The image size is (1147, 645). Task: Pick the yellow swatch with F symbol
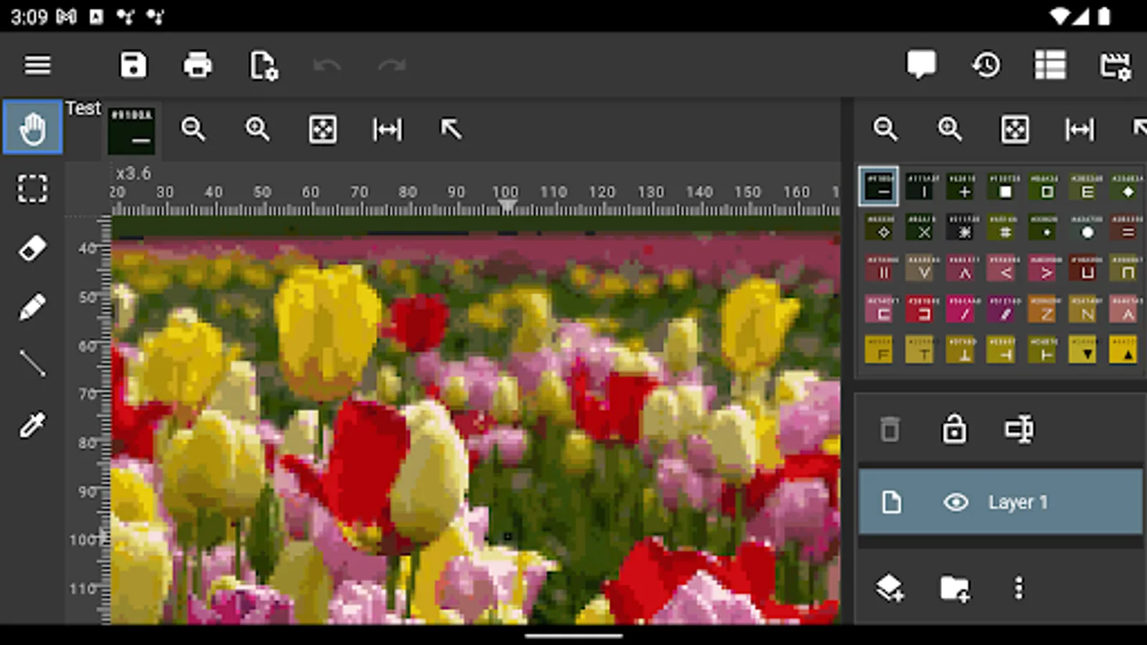coord(879,350)
